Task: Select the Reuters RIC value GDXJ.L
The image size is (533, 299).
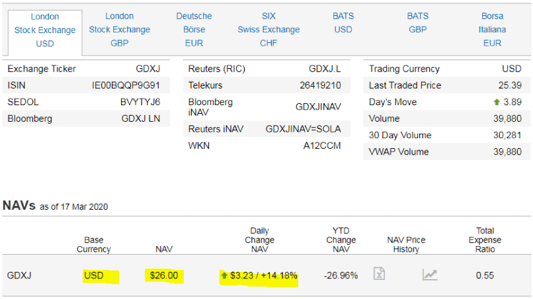Action: (x=325, y=69)
